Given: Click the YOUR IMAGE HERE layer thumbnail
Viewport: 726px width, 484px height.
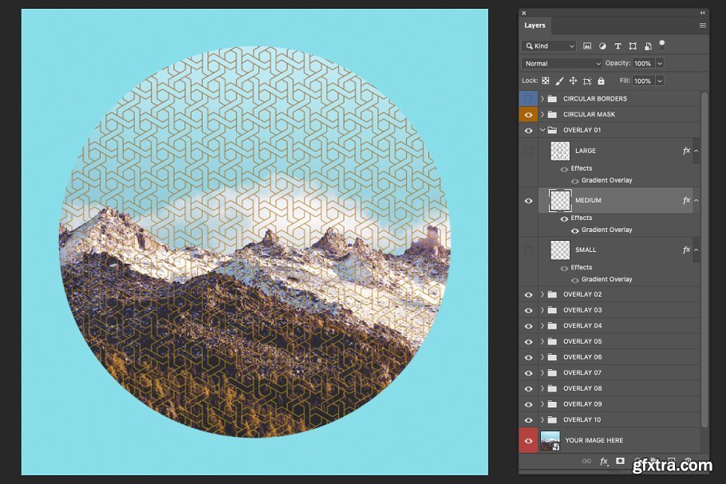Looking at the screenshot, I should [x=550, y=440].
